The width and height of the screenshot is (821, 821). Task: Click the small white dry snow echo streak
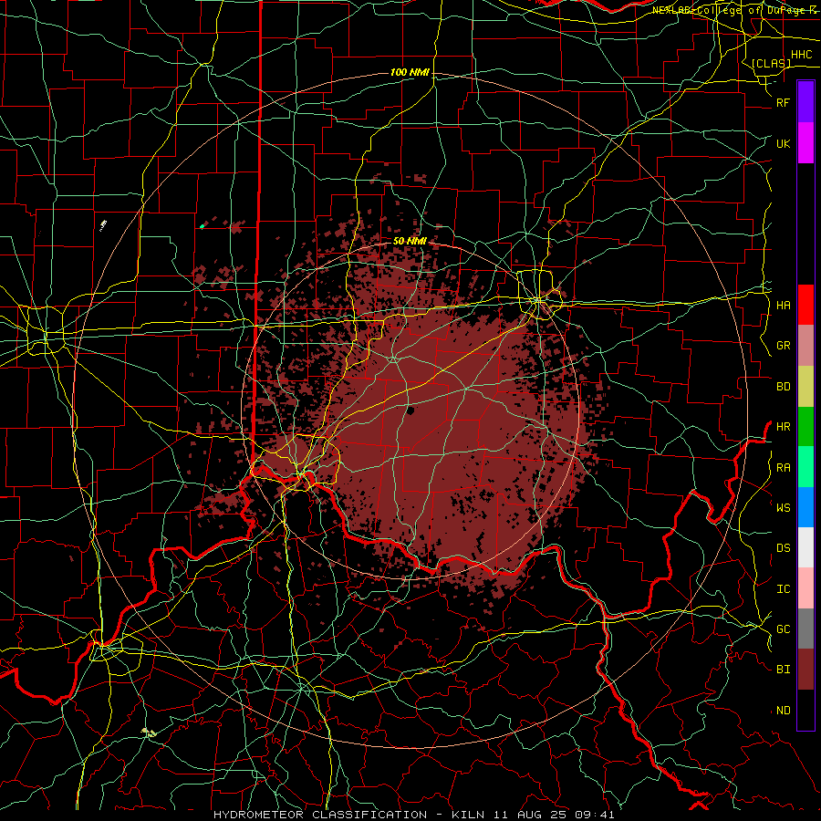tap(103, 225)
